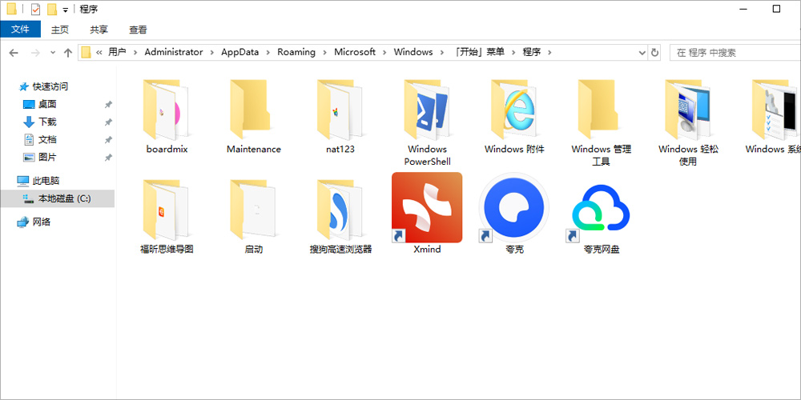
Task: Switch to the 共享 ribbon tab
Action: pos(99,30)
